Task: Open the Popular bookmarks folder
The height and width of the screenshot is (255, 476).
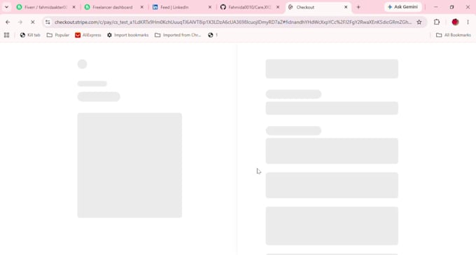Action: pos(58,35)
